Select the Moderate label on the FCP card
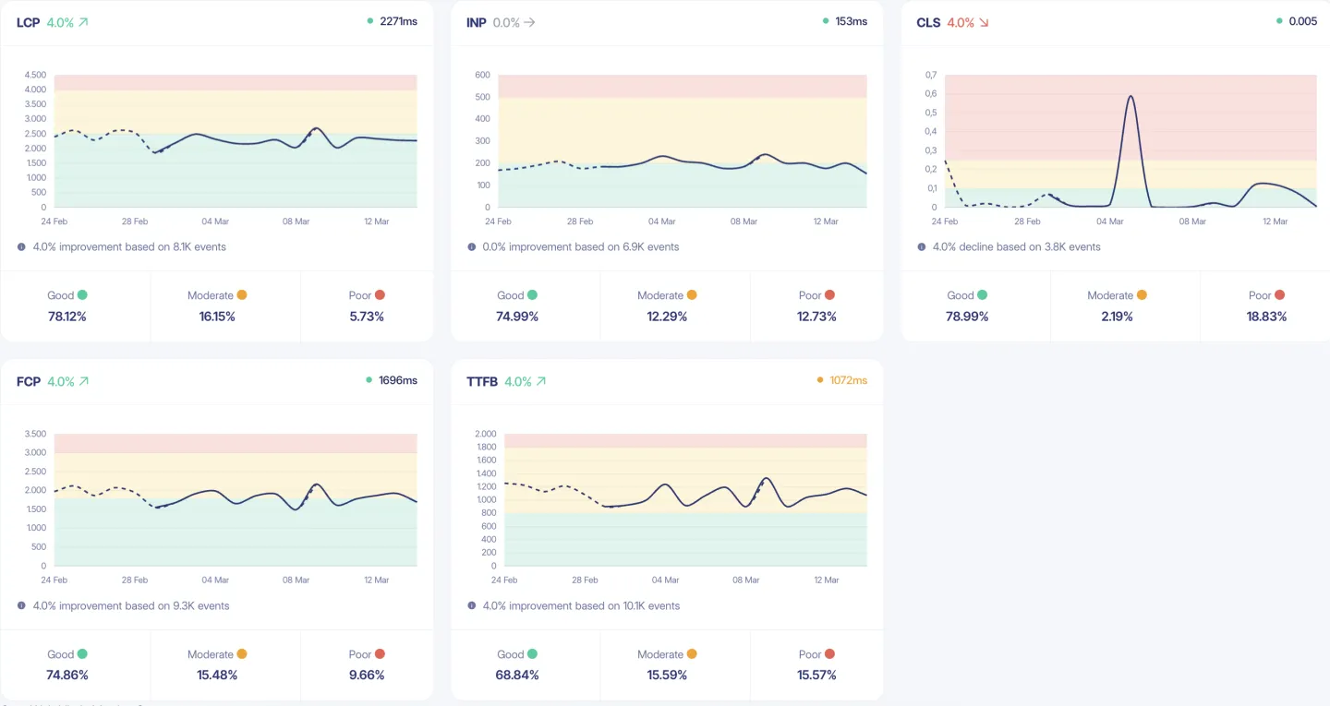This screenshot has width=1330, height=706. click(210, 653)
